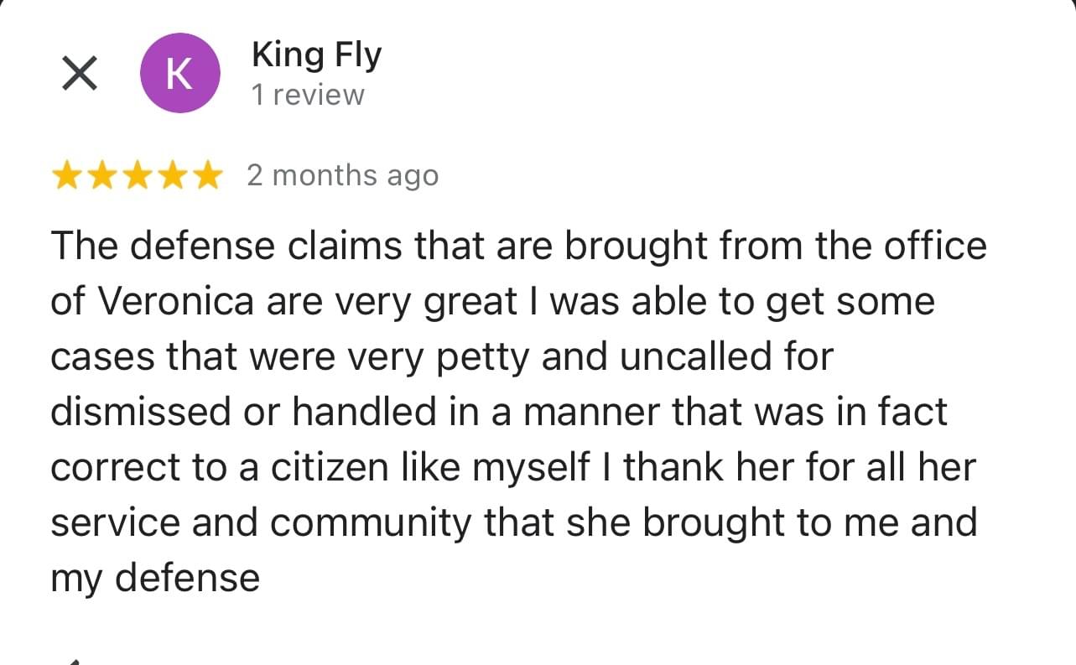Tap the fourth rating star
The width and height of the screenshot is (1076, 665).
[171, 176]
